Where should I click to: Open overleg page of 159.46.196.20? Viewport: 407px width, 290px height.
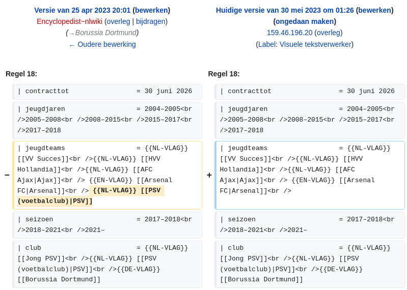(x=329, y=33)
